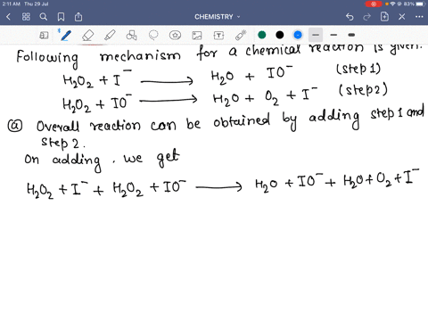Redo the last undone stroke

pyautogui.click(x=367, y=17)
